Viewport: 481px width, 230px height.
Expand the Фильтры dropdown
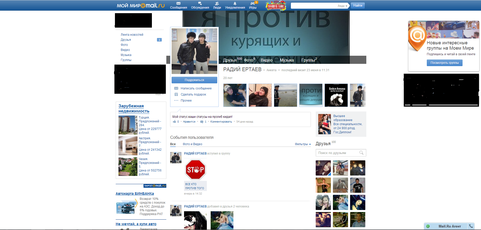coord(303,144)
